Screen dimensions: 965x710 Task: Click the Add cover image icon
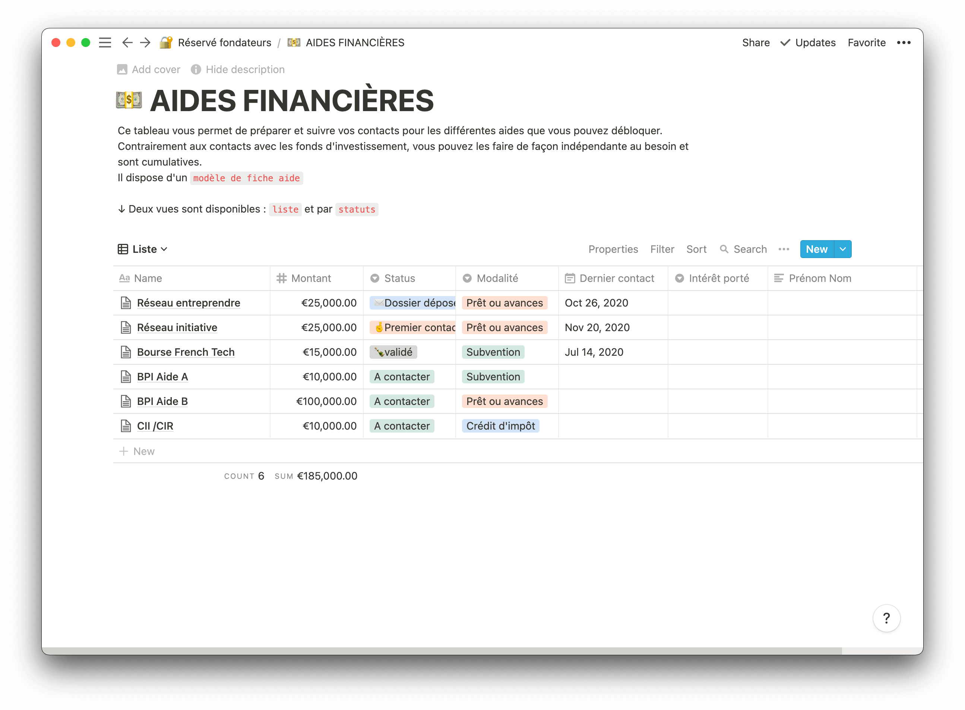pos(123,70)
